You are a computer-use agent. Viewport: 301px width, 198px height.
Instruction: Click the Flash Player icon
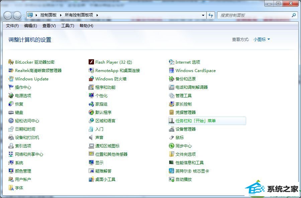[x=91, y=62]
